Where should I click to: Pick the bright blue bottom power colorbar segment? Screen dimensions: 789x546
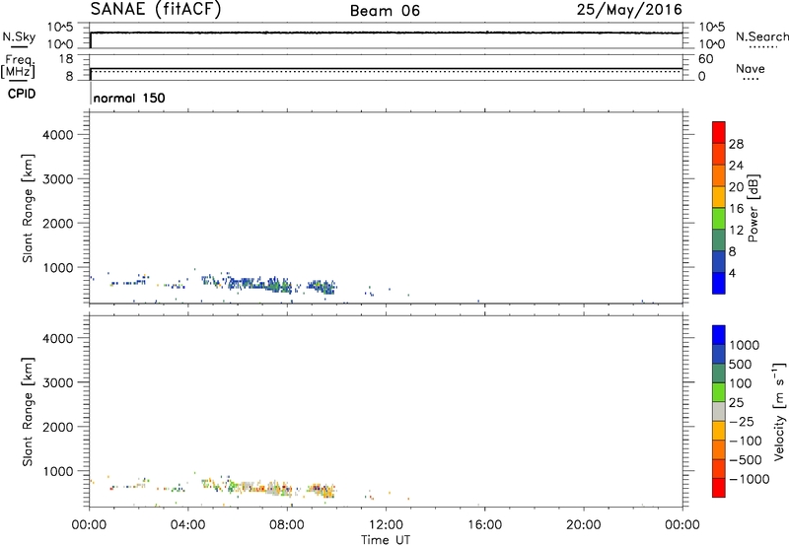719,283
